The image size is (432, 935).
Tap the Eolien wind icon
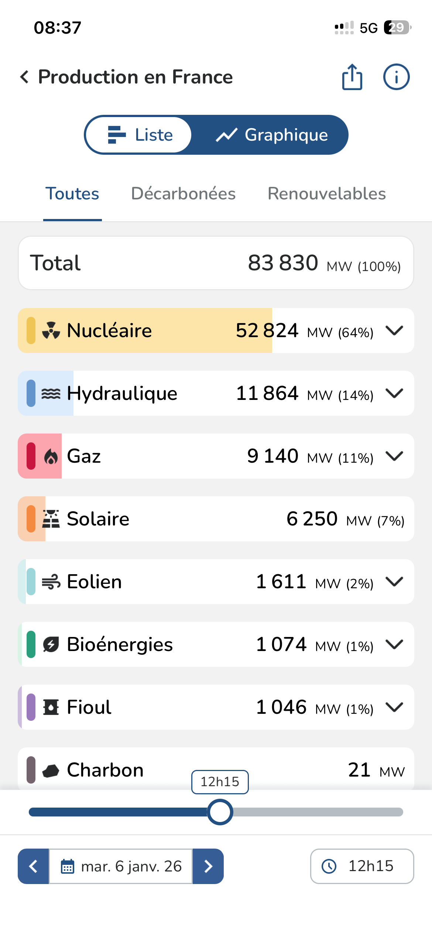coord(51,582)
